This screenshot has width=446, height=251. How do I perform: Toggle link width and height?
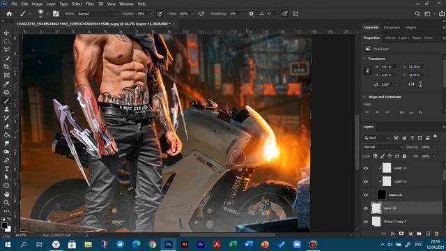367,71
